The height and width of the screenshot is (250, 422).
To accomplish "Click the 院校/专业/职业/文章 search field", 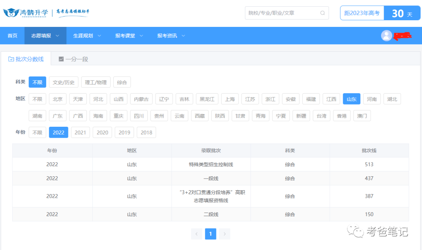I will point(287,13).
